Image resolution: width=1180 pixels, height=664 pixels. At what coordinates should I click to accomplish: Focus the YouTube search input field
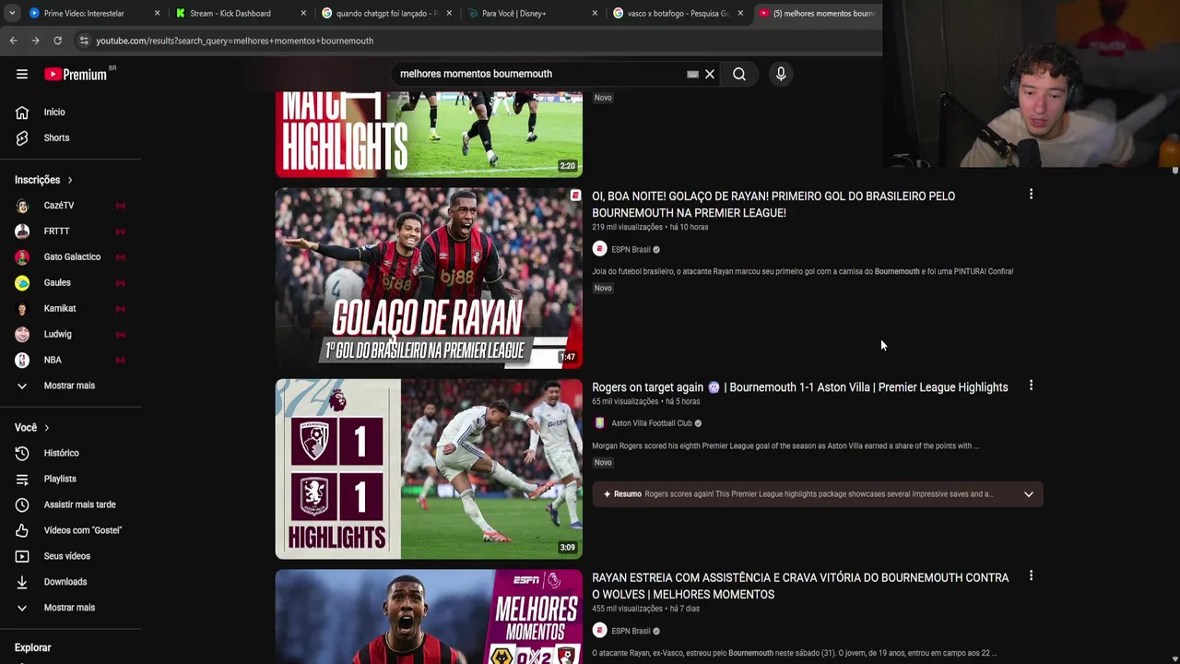(539, 74)
